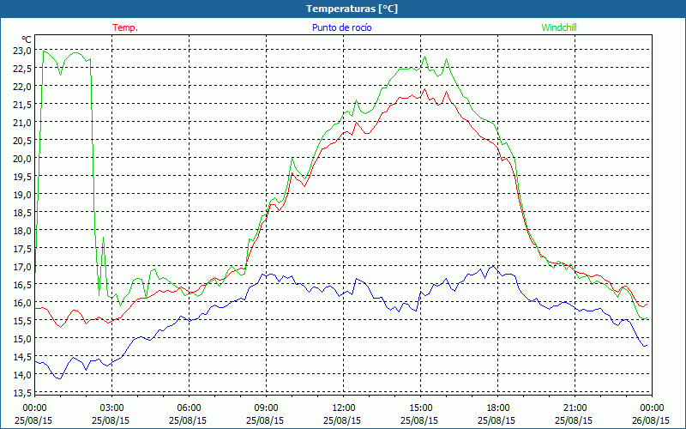686x429 pixels.
Task: Click the 21,0 y-axis value
Action: coord(22,123)
